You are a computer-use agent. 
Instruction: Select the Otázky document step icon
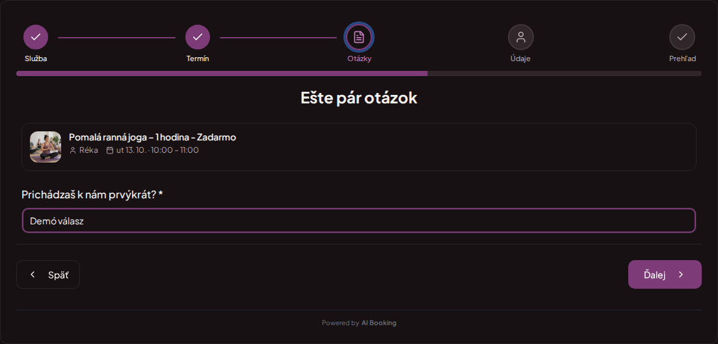[359, 37]
